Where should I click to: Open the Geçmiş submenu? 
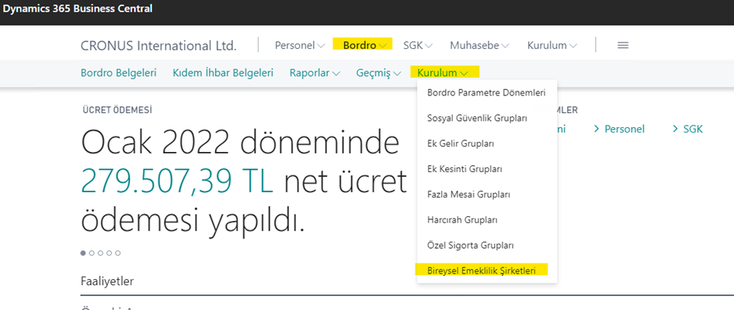378,73
